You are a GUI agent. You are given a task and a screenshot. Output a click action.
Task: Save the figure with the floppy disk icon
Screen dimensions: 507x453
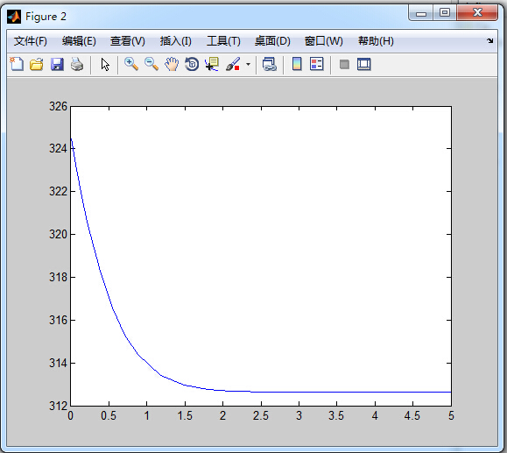tap(57, 64)
